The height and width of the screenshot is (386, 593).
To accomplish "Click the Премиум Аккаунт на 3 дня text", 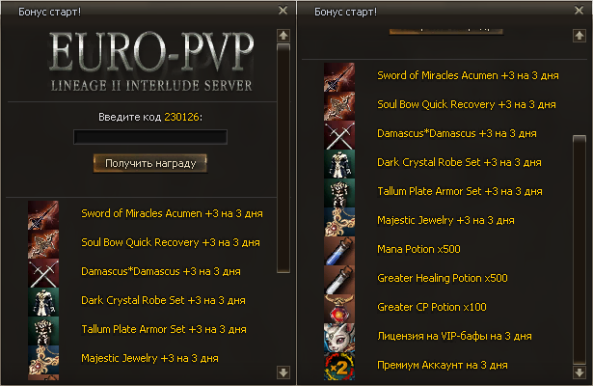I will pos(443,365).
